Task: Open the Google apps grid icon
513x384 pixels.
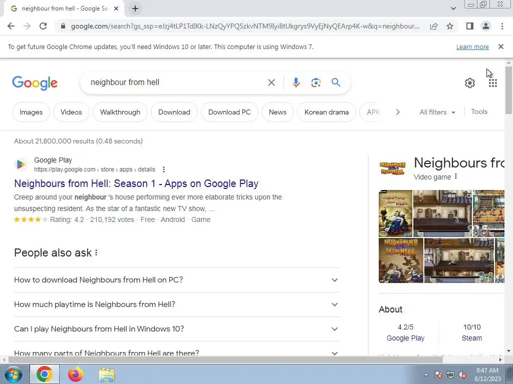Action: [x=493, y=83]
